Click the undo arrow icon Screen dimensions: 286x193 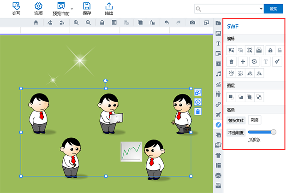tap(167, 23)
